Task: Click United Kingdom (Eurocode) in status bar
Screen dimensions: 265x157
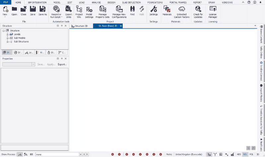Action: click(x=189, y=154)
